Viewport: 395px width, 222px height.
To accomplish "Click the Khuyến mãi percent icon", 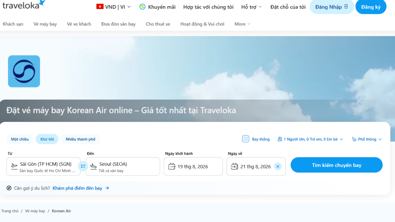I will (x=142, y=7).
